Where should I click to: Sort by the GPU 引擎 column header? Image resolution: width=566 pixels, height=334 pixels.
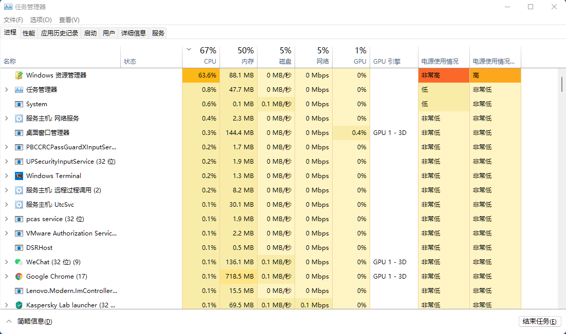394,56
